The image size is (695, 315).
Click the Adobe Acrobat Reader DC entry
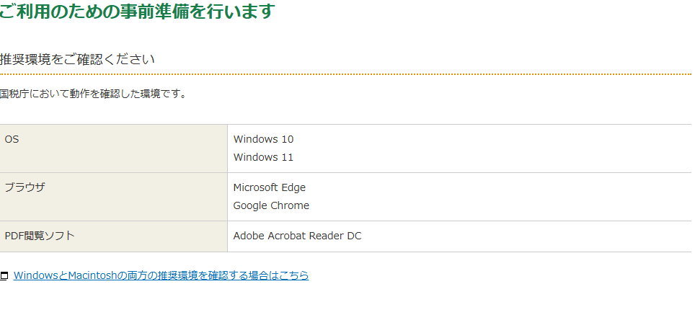pyautogui.click(x=297, y=236)
